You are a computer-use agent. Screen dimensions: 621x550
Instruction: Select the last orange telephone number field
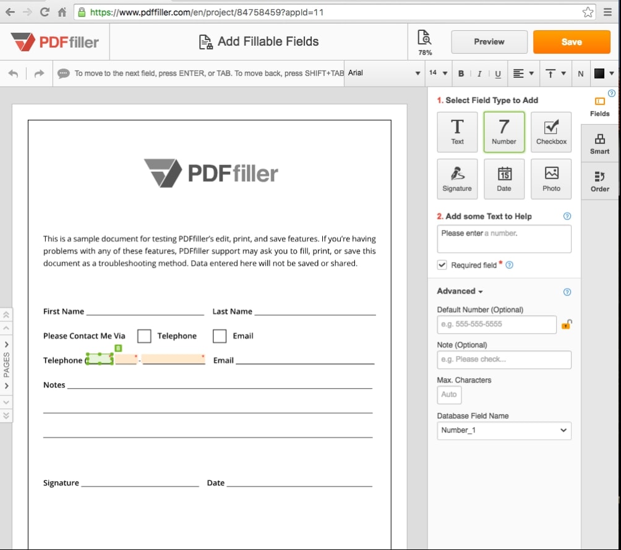[x=173, y=359]
